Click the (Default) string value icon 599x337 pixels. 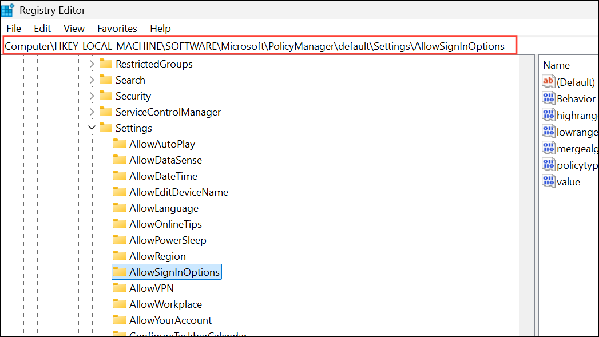click(x=548, y=81)
